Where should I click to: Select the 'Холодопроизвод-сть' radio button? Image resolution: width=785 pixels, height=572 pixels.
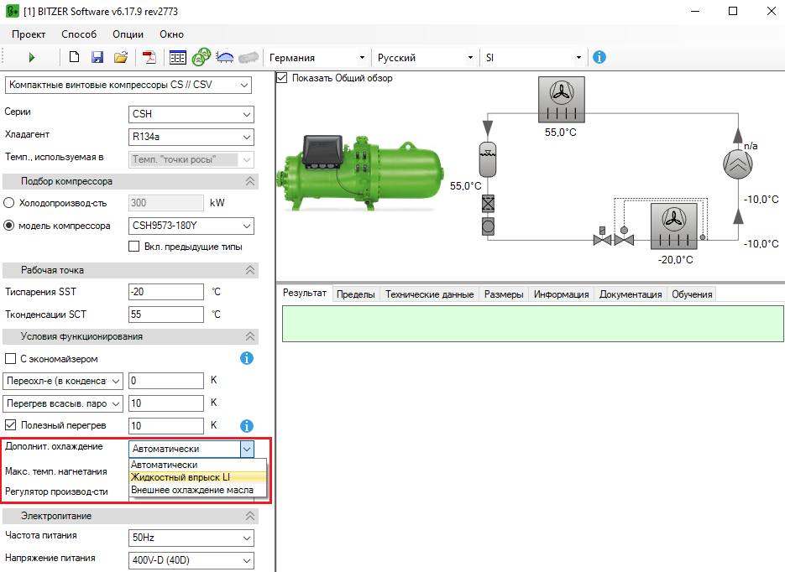coord(10,202)
